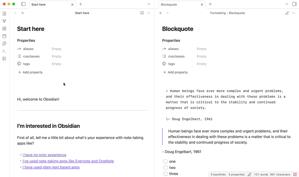The image size is (299, 177).
Task: Expand the tab list dropdown in left pane
Action: pyautogui.click(x=149, y=4)
